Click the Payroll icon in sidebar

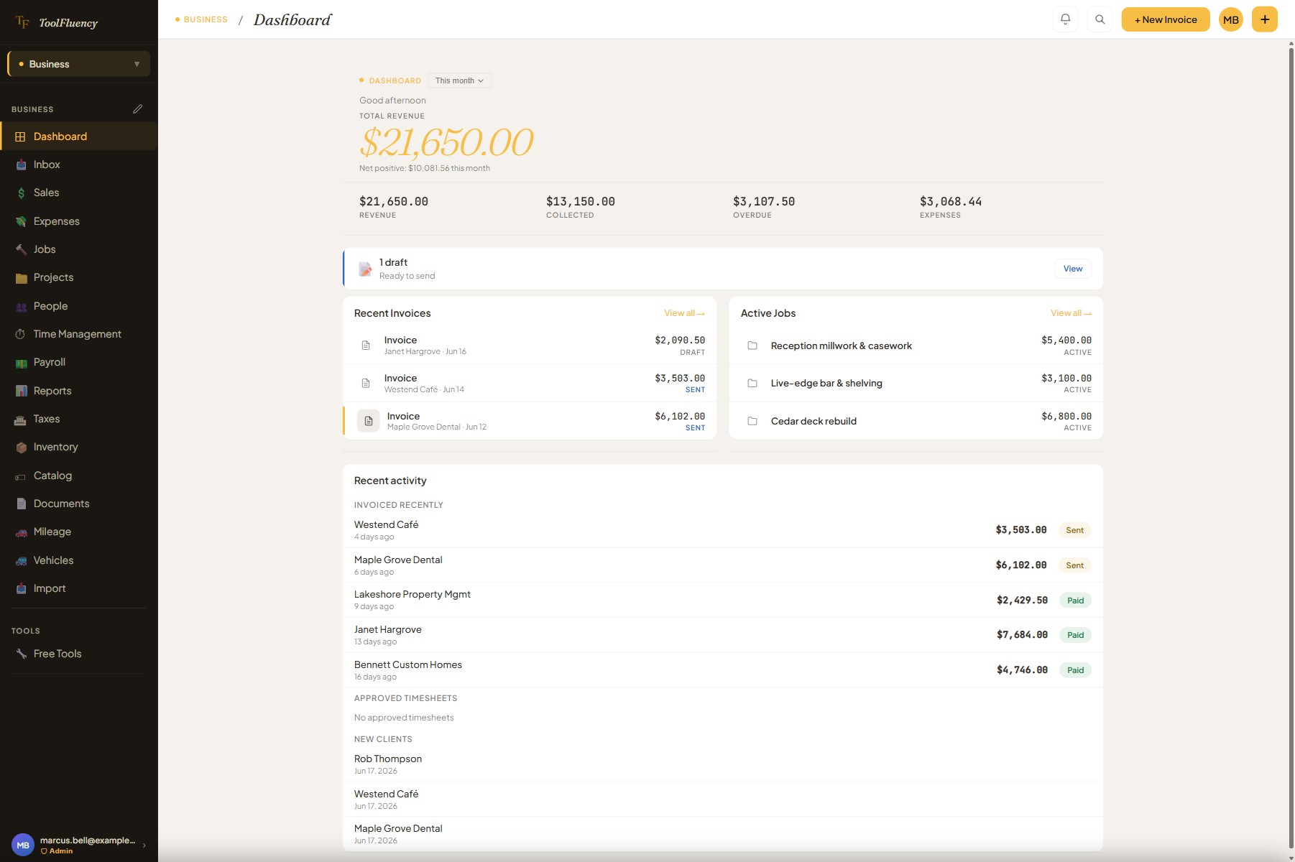(21, 363)
